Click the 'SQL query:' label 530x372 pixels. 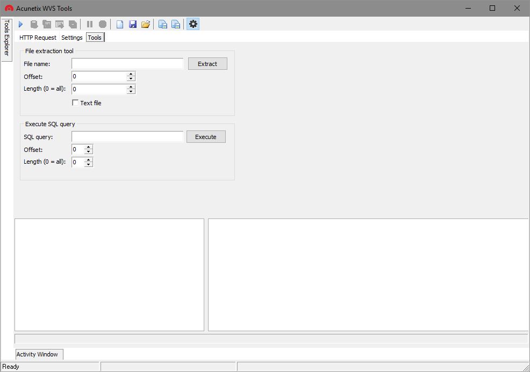tap(38, 137)
